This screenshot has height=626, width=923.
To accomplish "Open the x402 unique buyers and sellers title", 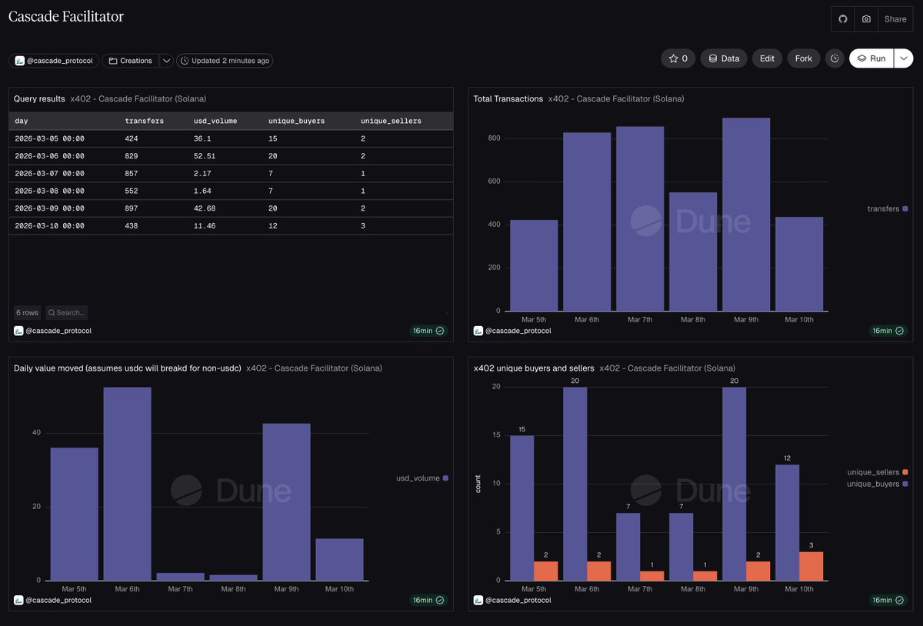I will (534, 368).
